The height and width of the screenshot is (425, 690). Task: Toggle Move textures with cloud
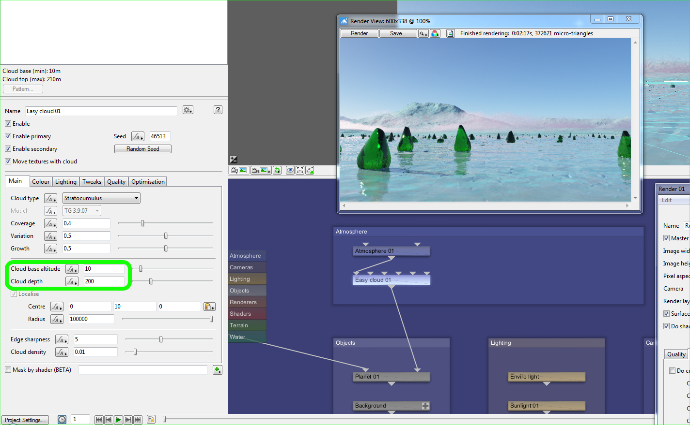click(x=8, y=161)
